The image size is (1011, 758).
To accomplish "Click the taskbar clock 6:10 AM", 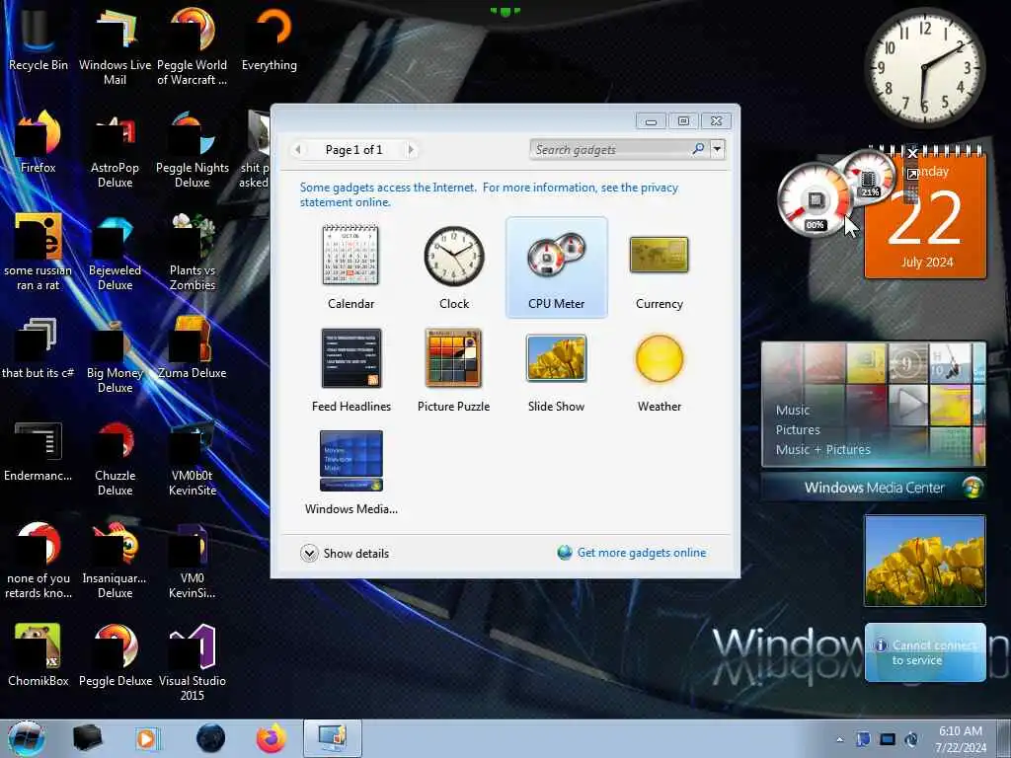I will click(x=961, y=738).
